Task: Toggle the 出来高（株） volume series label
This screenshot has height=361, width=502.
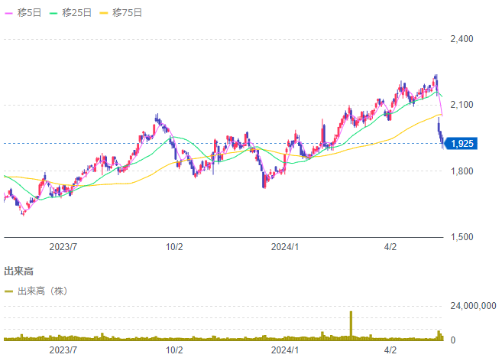Action: click(x=43, y=291)
